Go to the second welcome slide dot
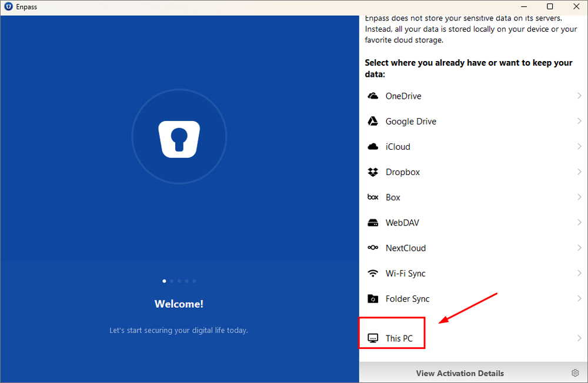 coord(172,281)
